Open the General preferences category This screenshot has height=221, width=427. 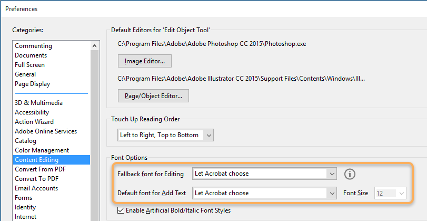point(25,74)
